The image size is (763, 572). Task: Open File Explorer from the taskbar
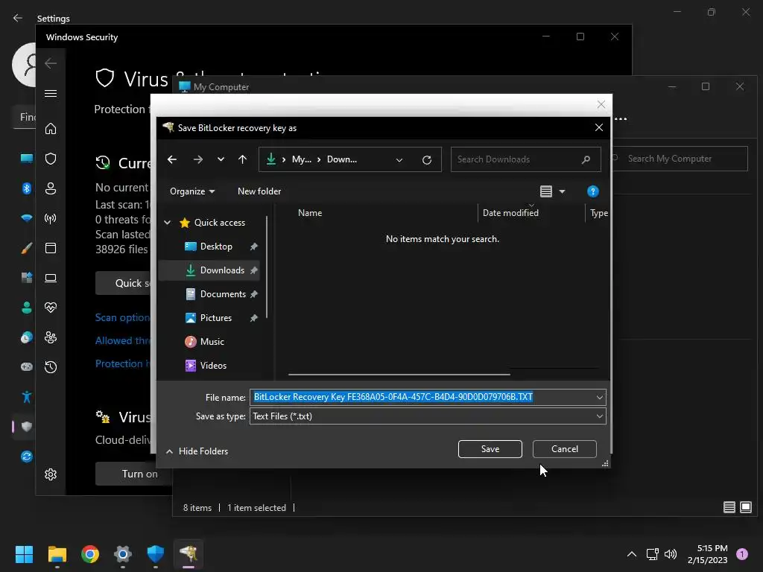57,553
